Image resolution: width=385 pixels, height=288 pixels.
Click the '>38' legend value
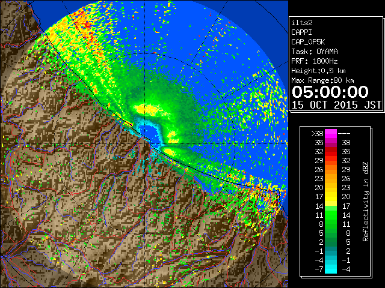pos(317,134)
